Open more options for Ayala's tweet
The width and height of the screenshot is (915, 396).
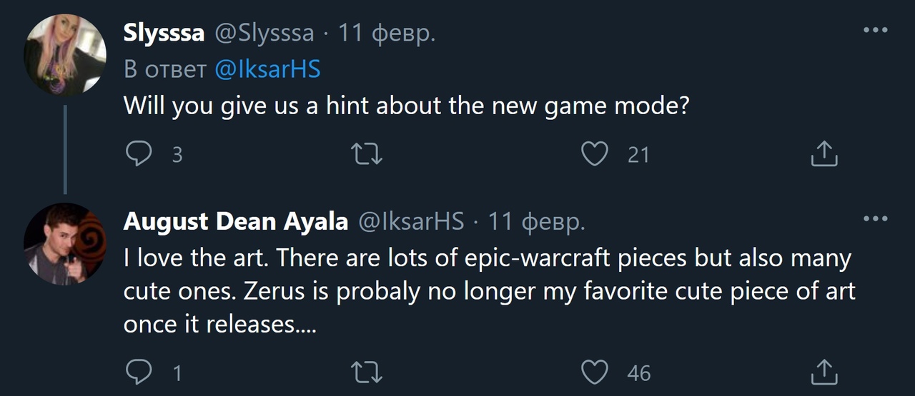click(x=875, y=219)
